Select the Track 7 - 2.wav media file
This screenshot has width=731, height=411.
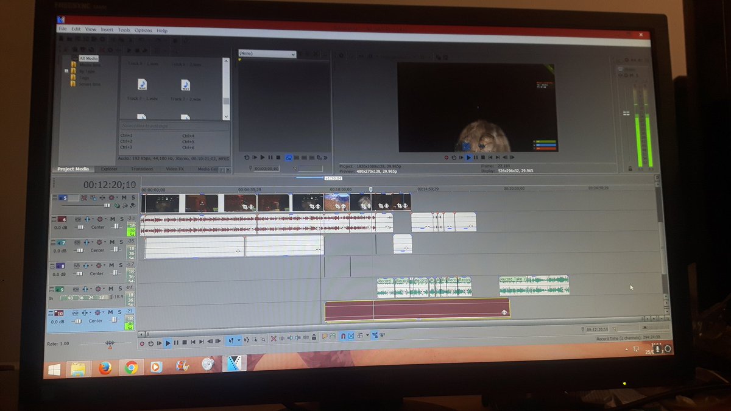(186, 90)
